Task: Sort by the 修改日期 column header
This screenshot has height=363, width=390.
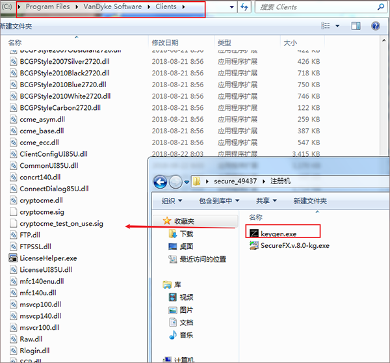Action: coord(165,43)
